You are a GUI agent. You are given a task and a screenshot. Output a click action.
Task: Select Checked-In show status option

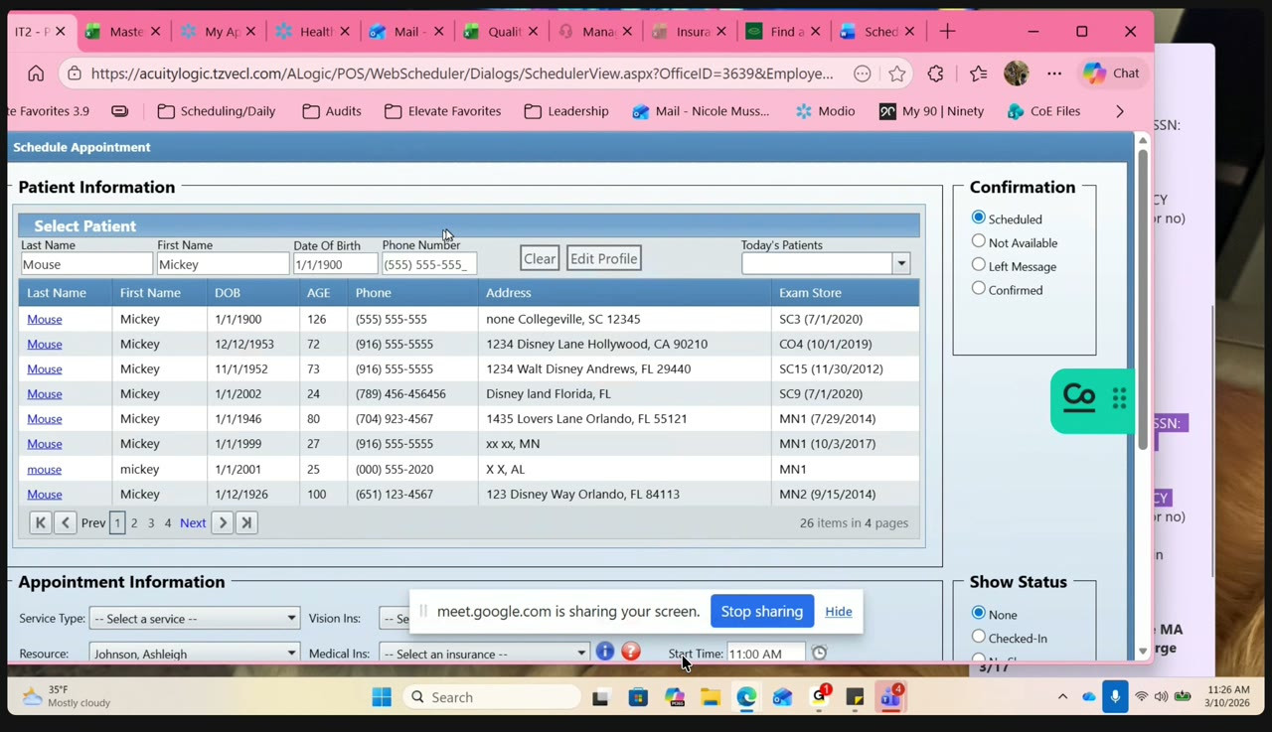[979, 637]
